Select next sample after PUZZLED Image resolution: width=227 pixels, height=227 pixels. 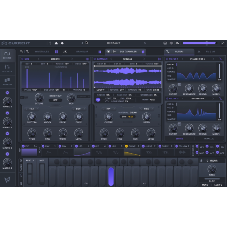point(144,59)
